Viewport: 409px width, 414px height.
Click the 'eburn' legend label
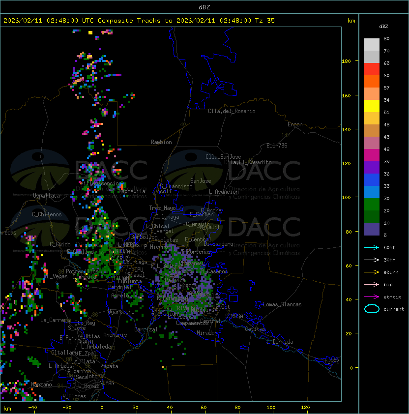(x=391, y=272)
